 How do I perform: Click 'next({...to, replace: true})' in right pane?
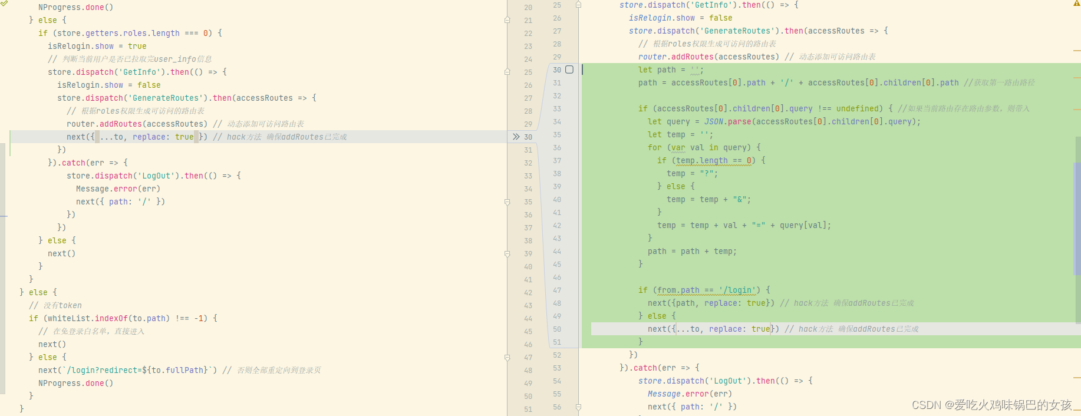tap(714, 329)
